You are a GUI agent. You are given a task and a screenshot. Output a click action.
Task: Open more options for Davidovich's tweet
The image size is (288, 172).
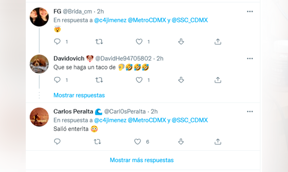click(x=250, y=58)
